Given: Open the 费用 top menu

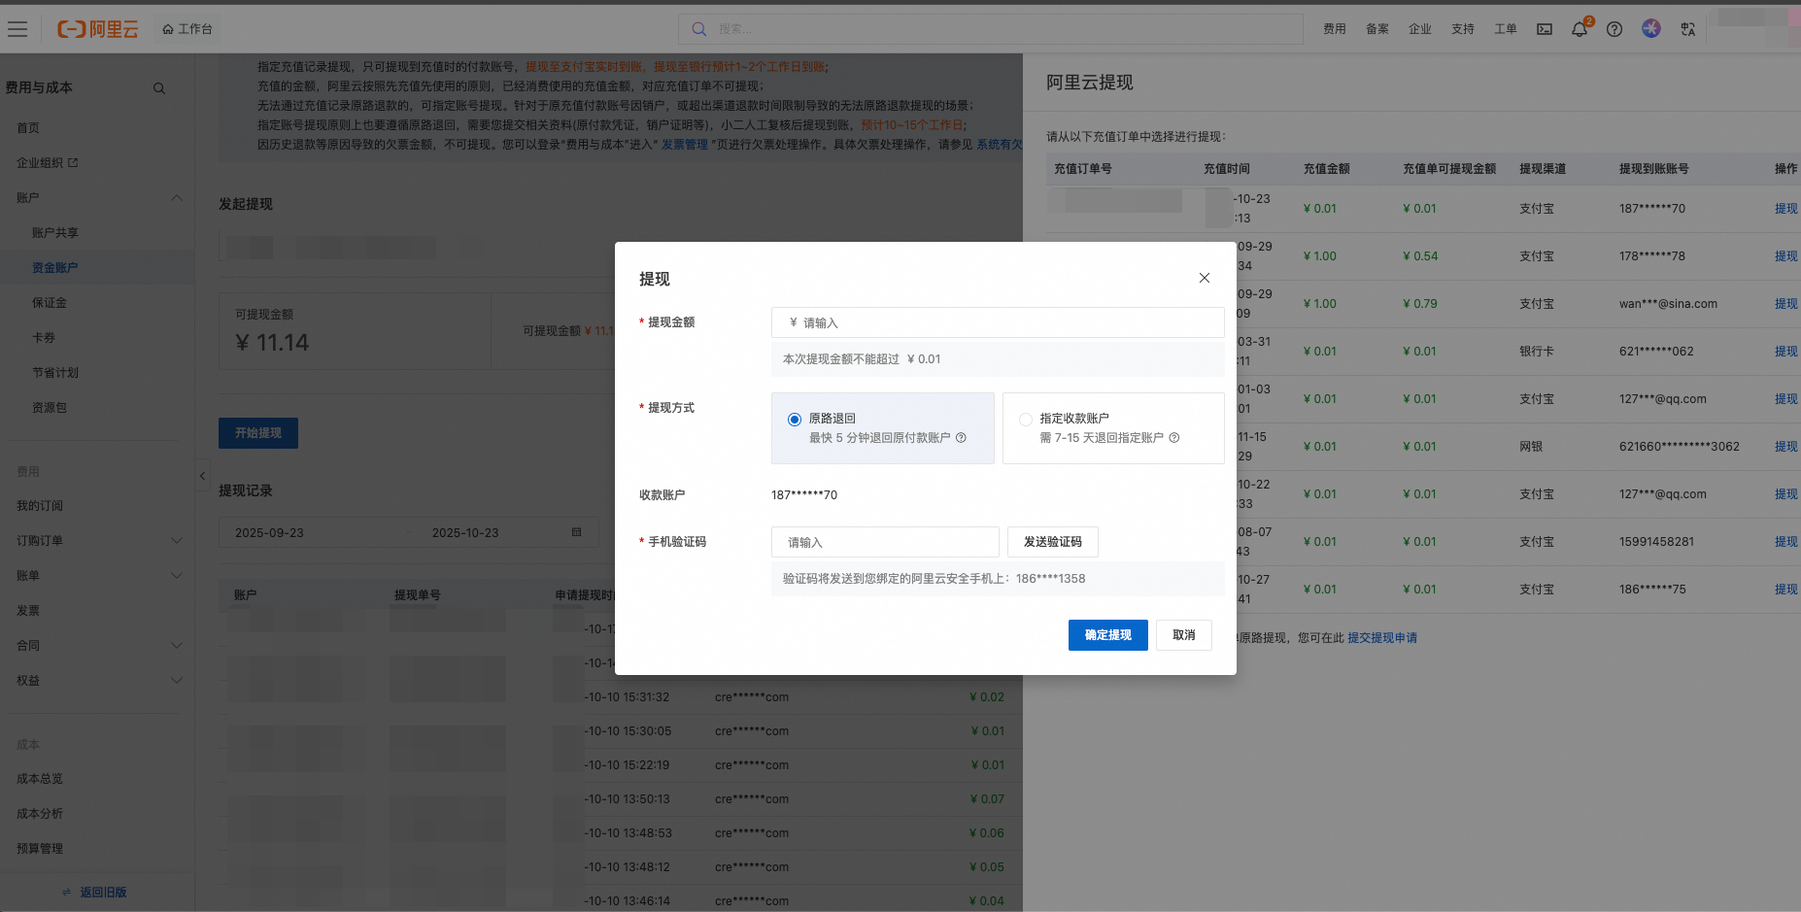Looking at the screenshot, I should [x=1335, y=29].
